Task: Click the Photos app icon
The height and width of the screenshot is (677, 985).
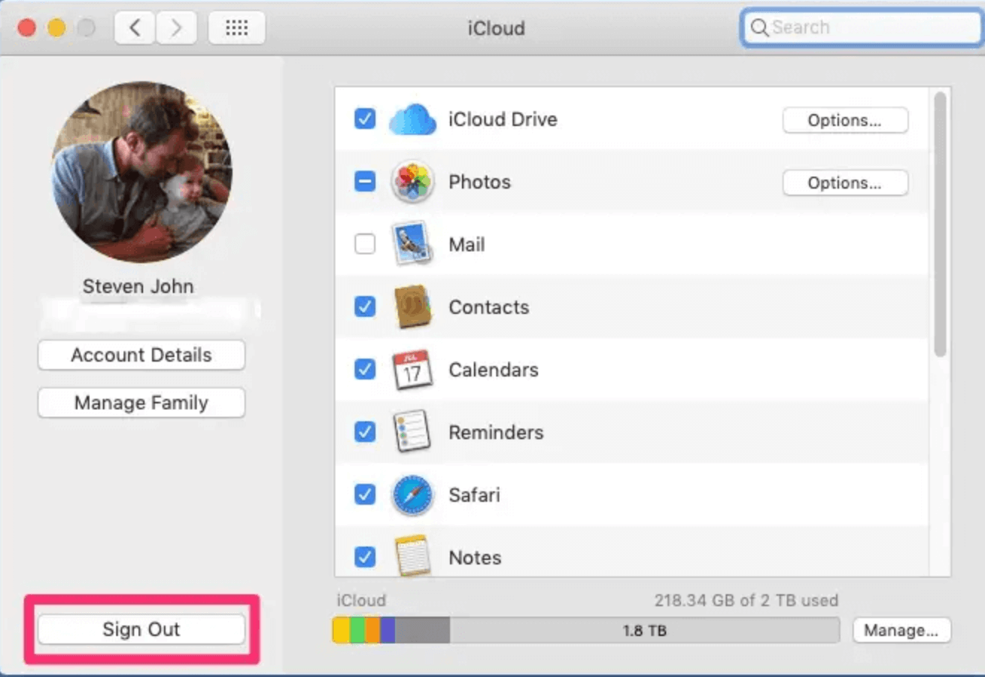Action: 413,181
